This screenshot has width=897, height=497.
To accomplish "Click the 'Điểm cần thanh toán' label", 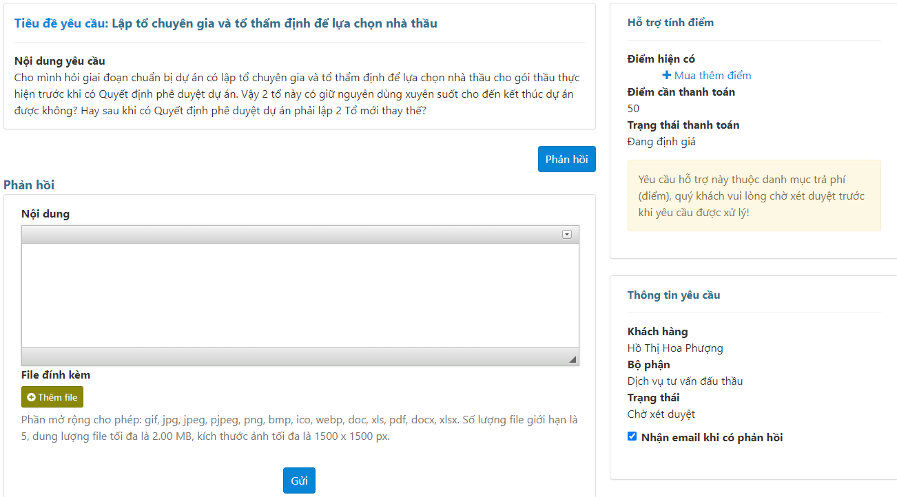I will tap(681, 92).
